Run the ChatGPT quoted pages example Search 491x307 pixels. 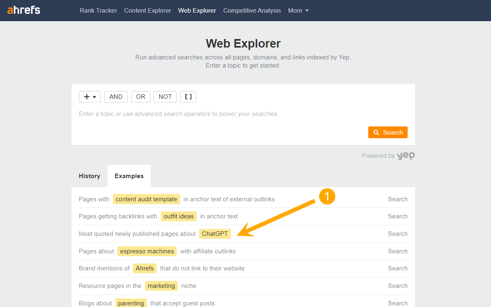pyautogui.click(x=398, y=233)
